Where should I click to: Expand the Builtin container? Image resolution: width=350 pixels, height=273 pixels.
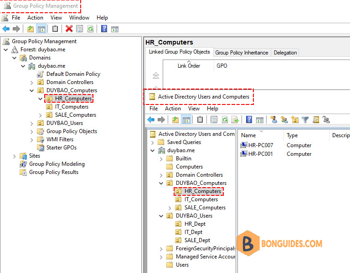(x=161, y=159)
